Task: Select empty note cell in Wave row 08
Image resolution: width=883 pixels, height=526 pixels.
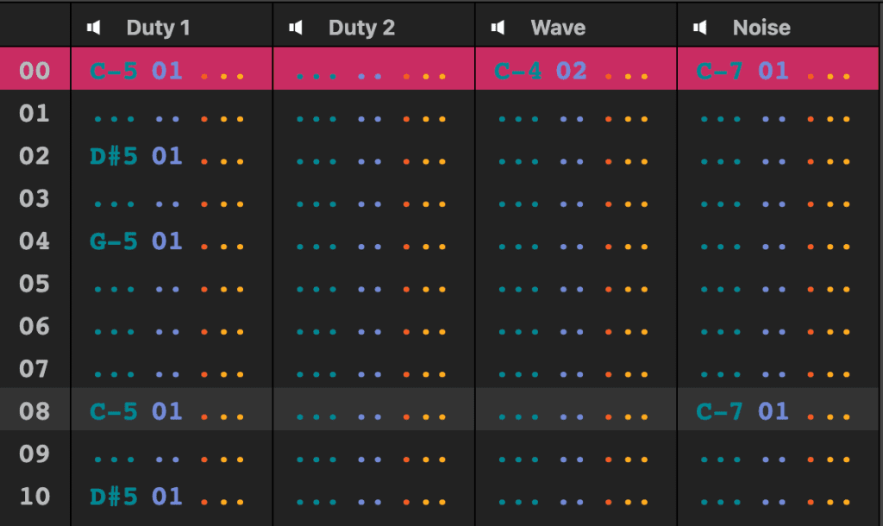Action: (x=518, y=416)
